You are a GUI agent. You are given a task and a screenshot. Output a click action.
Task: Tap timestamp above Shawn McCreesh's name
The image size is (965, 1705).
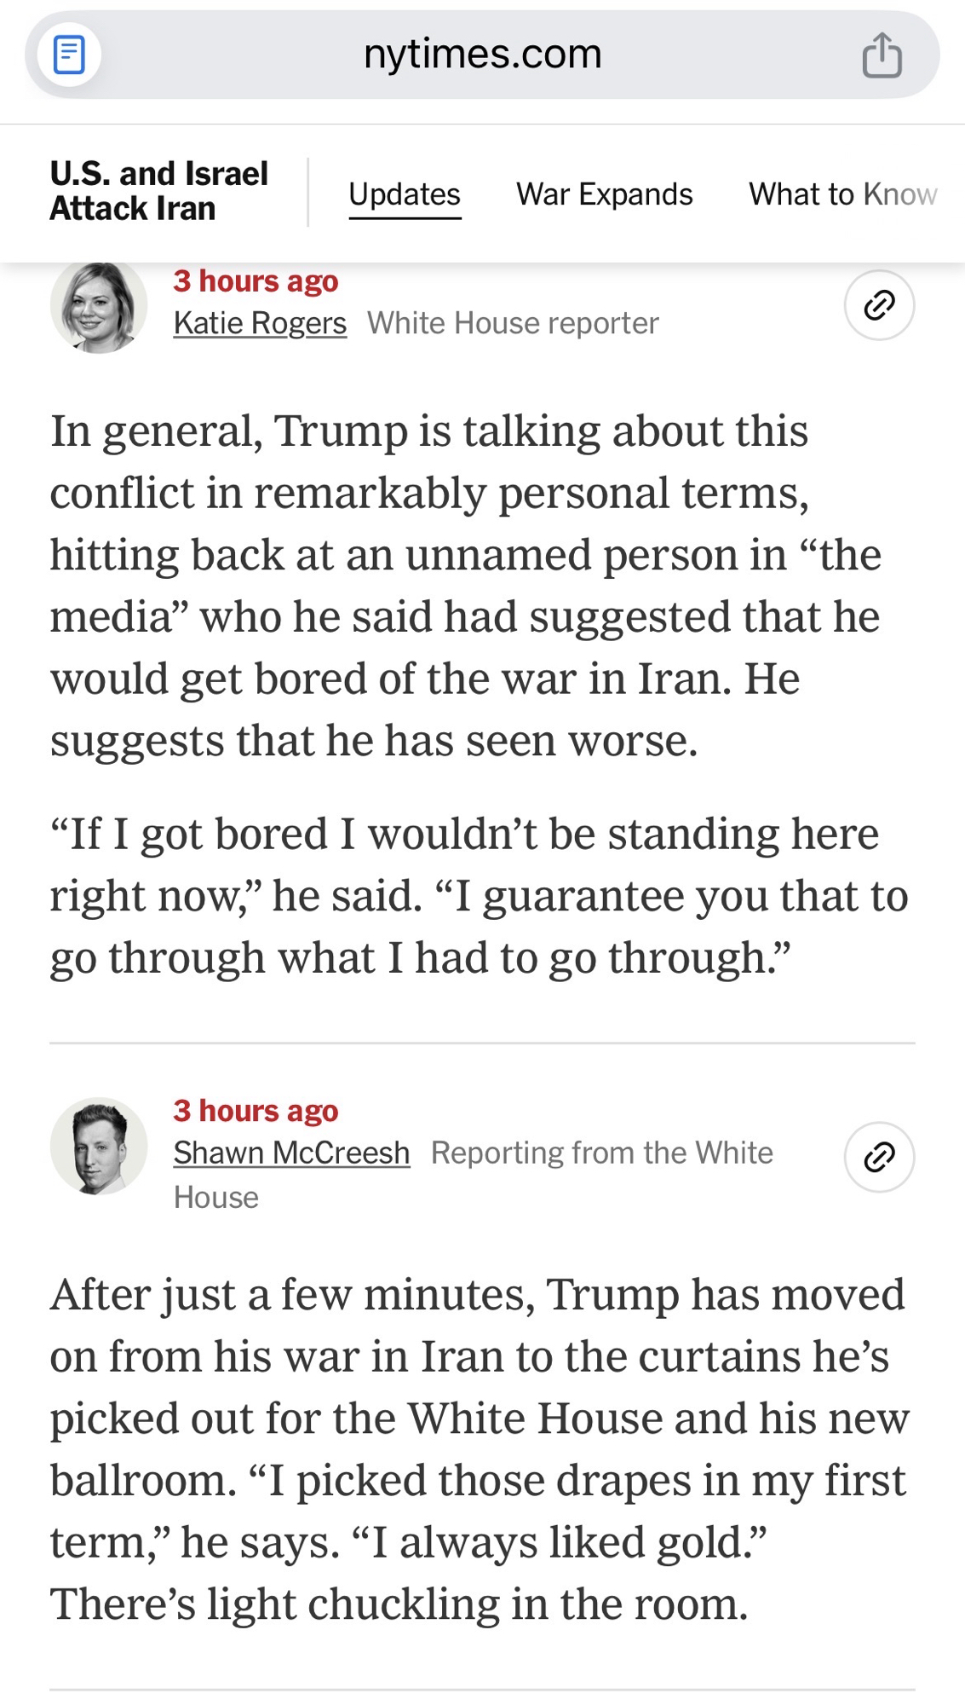(256, 1111)
